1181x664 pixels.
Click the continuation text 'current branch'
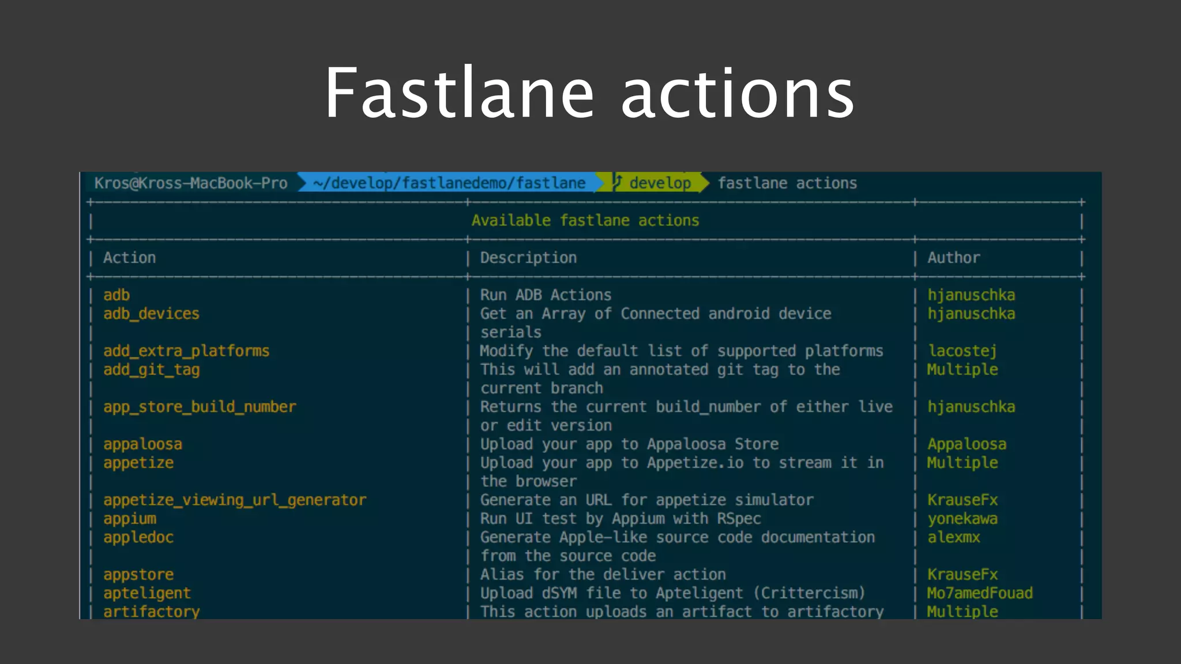click(541, 388)
